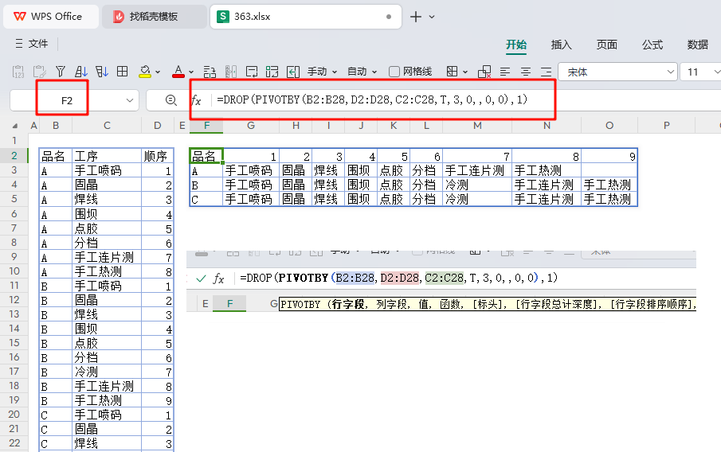Click the 手工连片测 cell in column M row 3

(478, 170)
